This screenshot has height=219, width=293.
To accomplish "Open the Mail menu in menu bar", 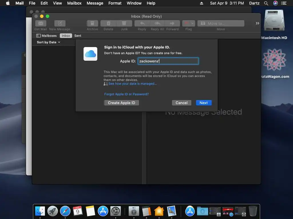I will point(19,3).
